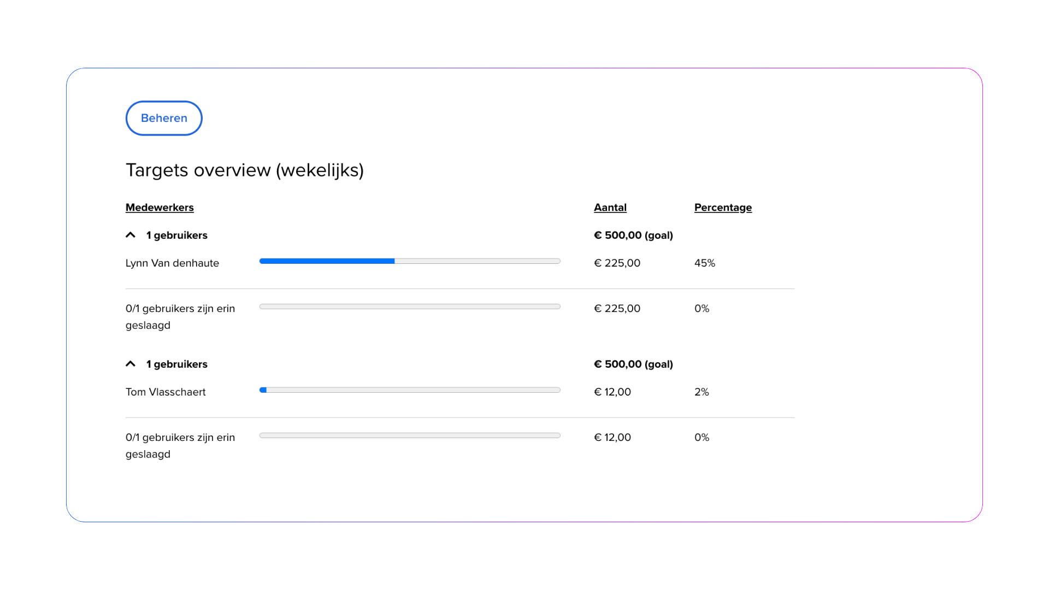Image resolution: width=1049 pixels, height=590 pixels.
Task: Click the 2% percentage value
Action: click(702, 392)
